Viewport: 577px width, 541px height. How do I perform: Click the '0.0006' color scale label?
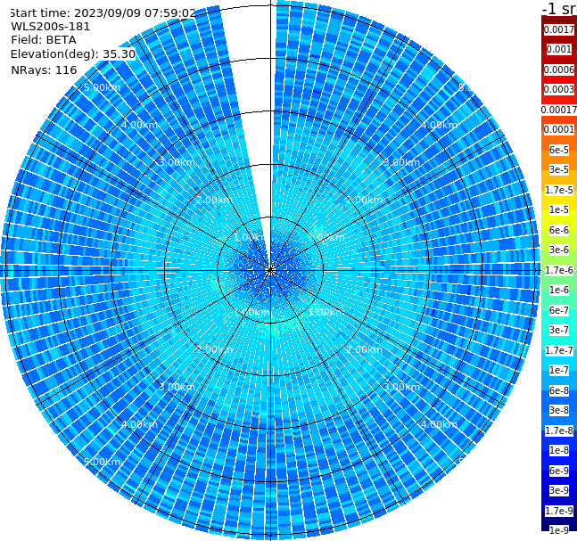coord(559,70)
